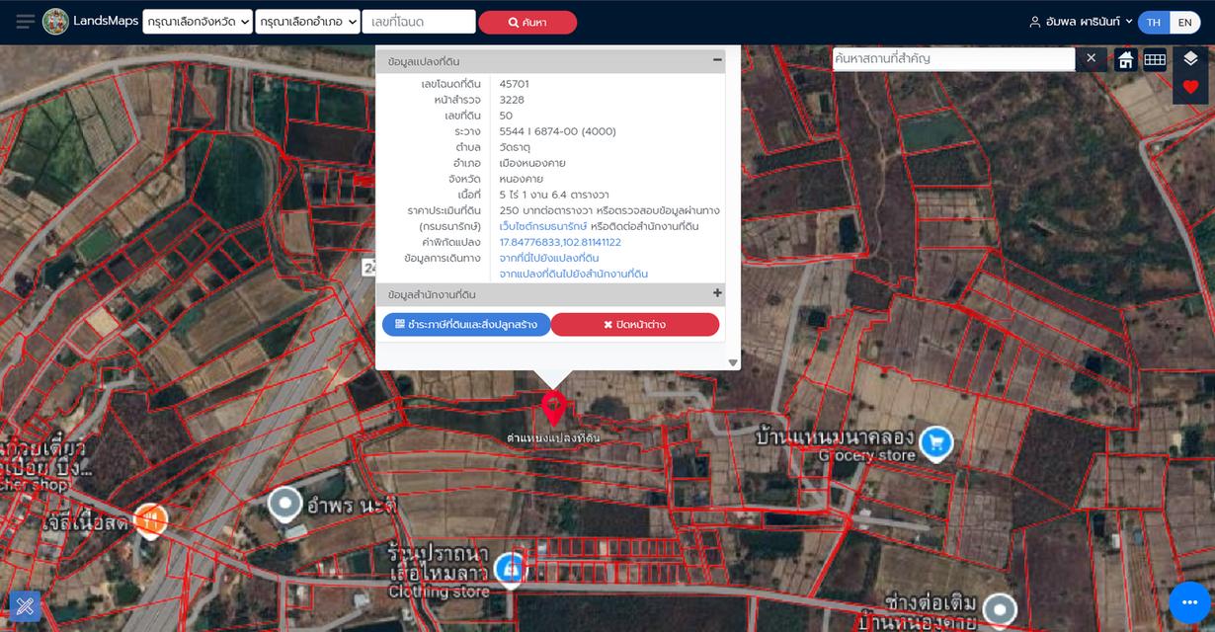Click the Grocery store shopping cart marker
The width and height of the screenshot is (1215, 632).
[936, 443]
